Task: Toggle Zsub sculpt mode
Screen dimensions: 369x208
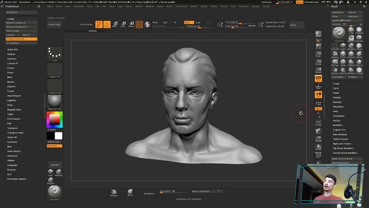Action: point(198,23)
